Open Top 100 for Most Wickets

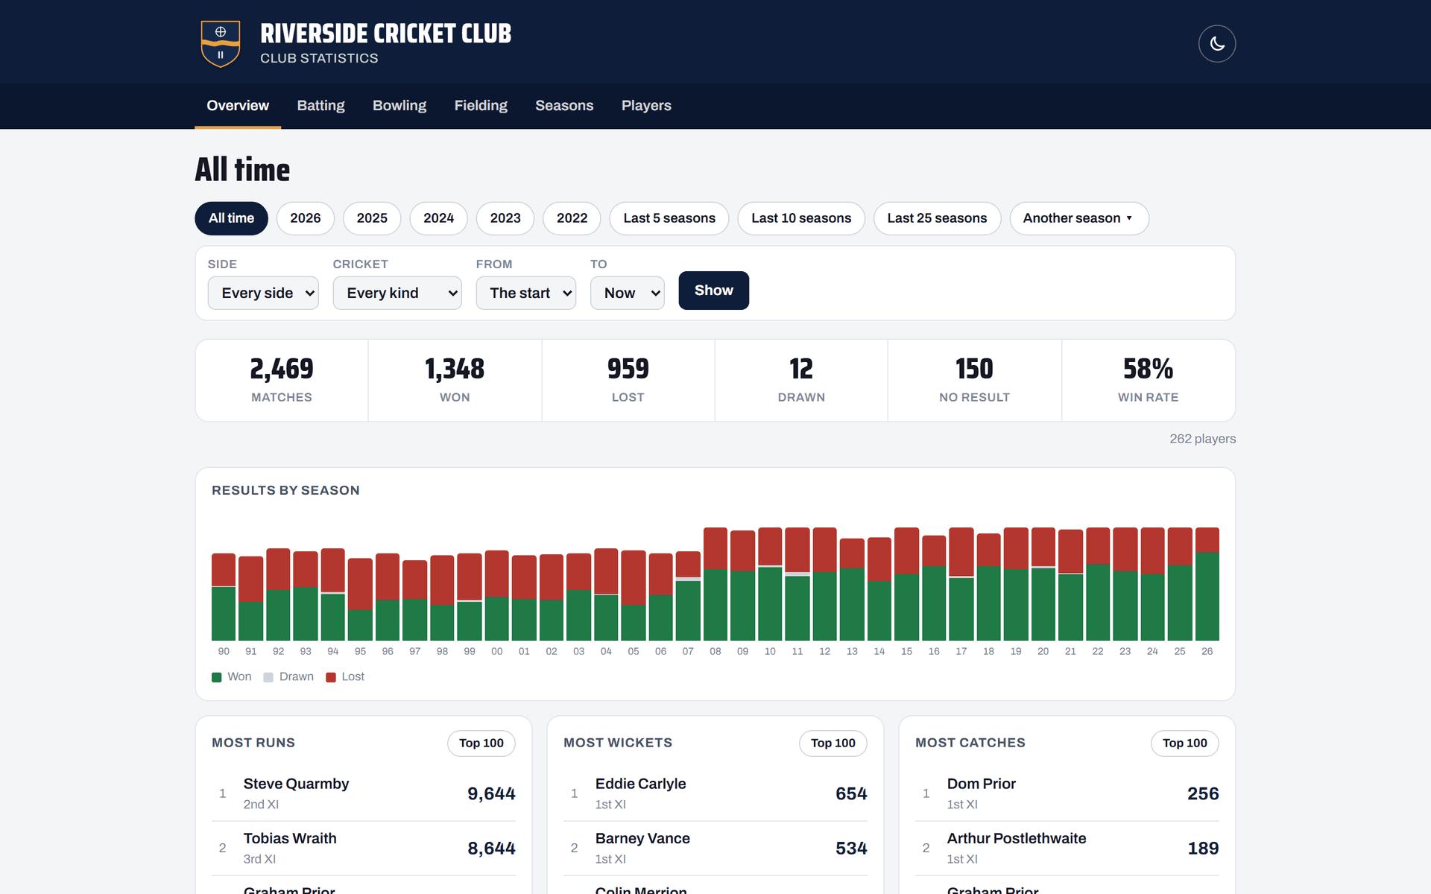pos(833,743)
